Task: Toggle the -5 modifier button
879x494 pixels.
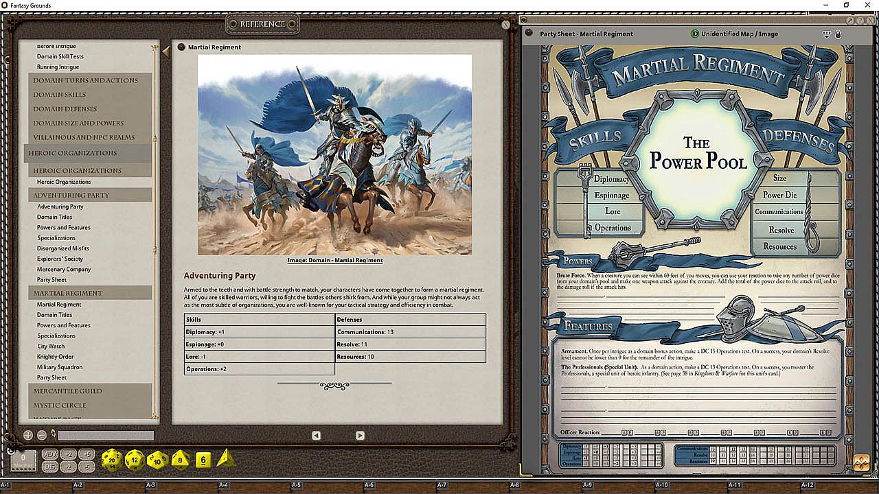Action: (86, 467)
